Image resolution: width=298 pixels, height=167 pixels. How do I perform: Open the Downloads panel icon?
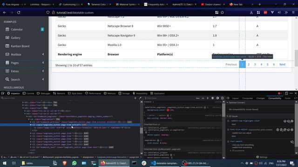251,13
